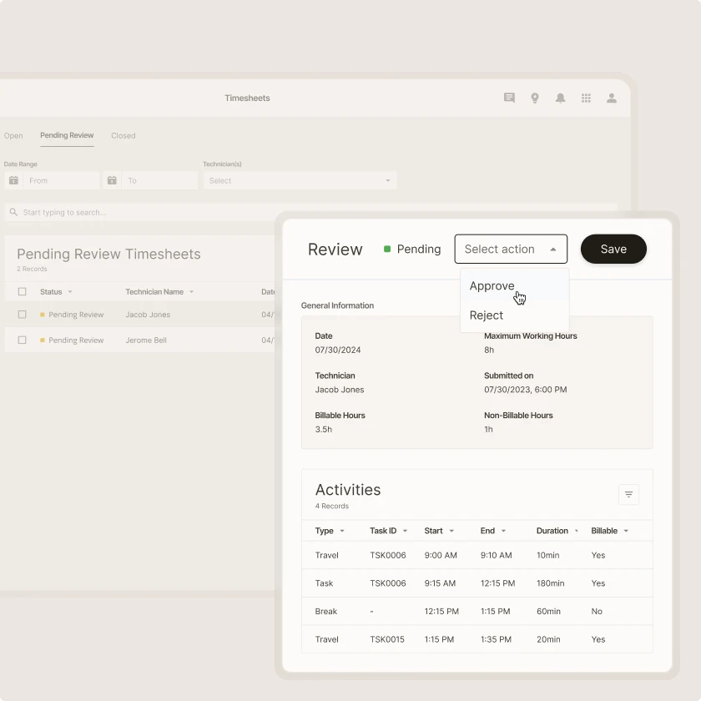The width and height of the screenshot is (701, 701).
Task: Click the Break activity row type
Action: point(326,611)
